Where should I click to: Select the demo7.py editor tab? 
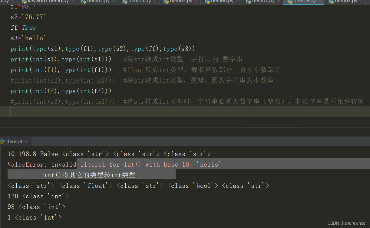(x=263, y=2)
